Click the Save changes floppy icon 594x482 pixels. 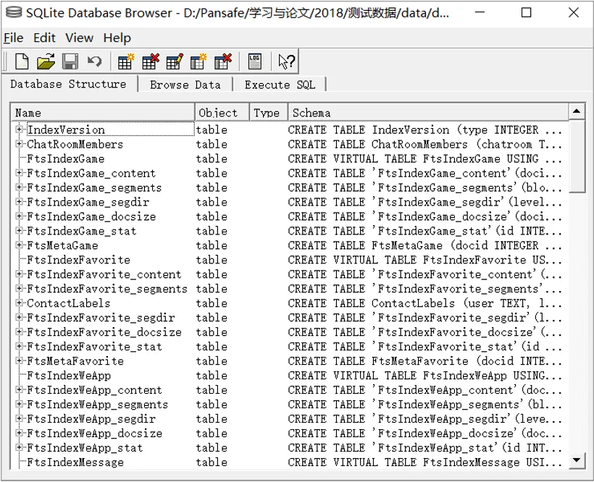tap(70, 62)
